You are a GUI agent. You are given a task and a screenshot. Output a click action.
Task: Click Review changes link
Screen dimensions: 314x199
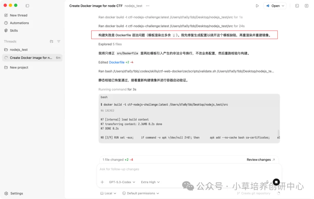[258, 160]
